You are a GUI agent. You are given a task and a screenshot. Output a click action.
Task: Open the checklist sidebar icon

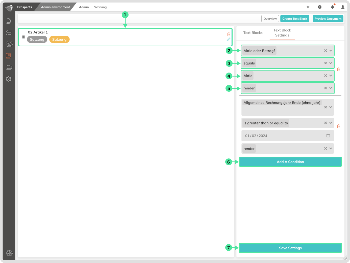(x=9, y=32)
